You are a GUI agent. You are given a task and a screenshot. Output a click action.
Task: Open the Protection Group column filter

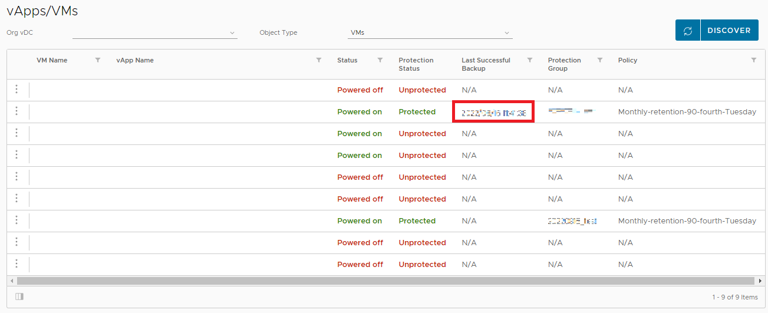(600, 60)
